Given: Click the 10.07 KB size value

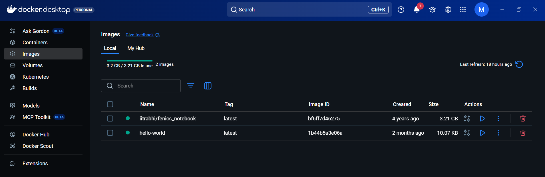Looking at the screenshot, I should click(x=447, y=133).
